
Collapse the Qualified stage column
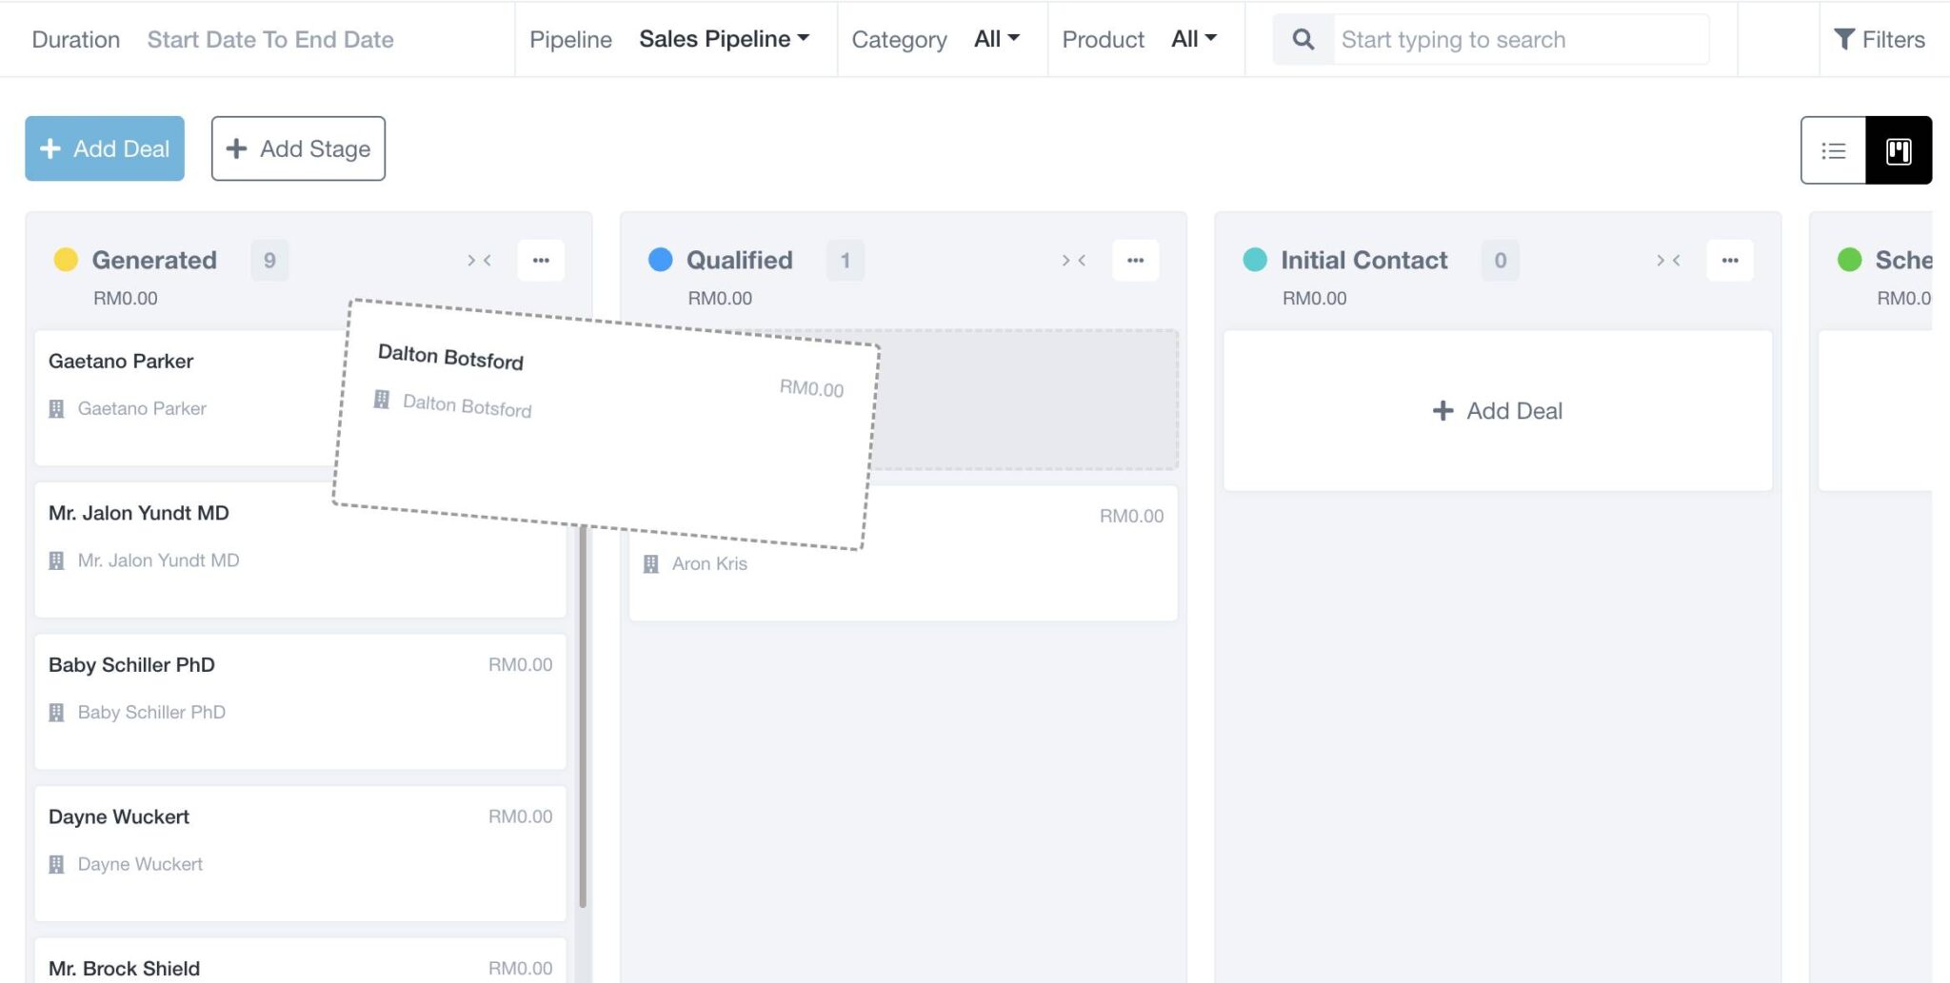pyautogui.click(x=1073, y=260)
